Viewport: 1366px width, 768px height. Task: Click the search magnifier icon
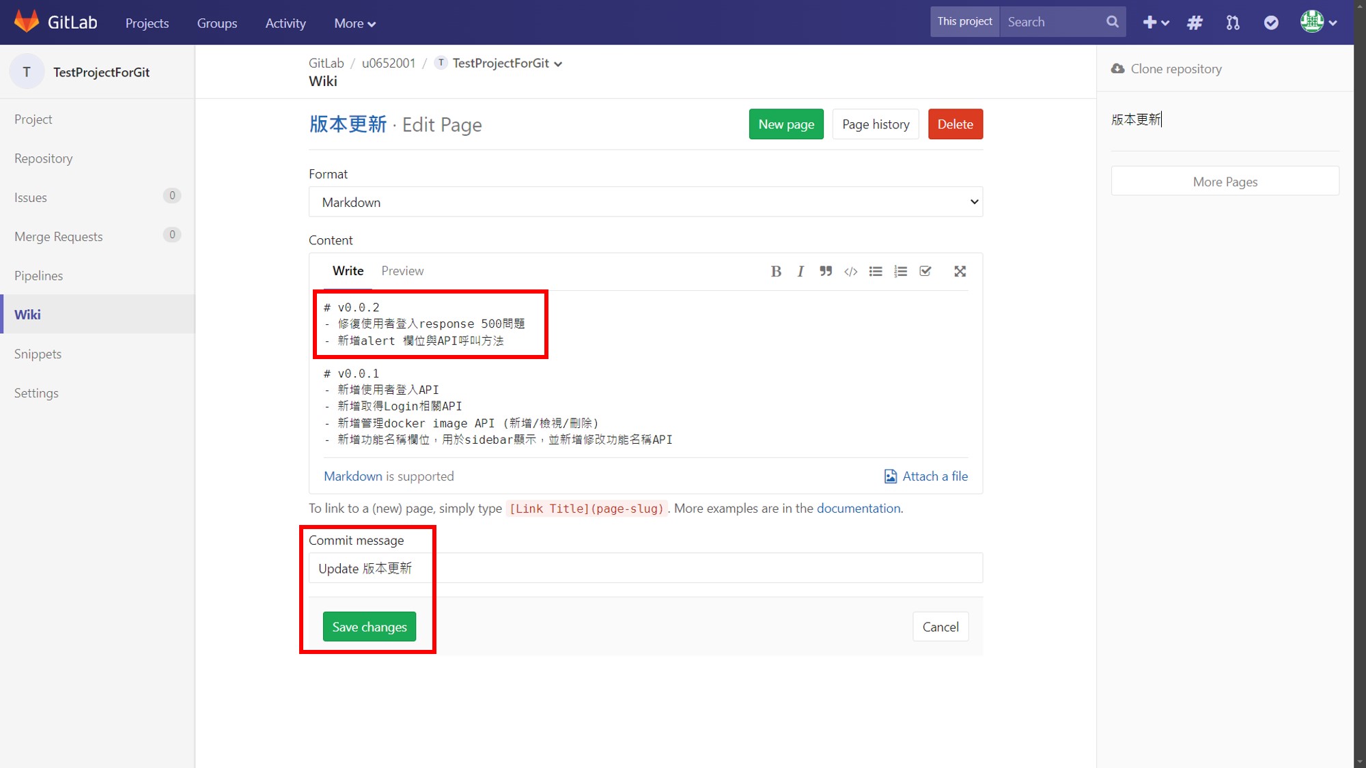[1112, 22]
